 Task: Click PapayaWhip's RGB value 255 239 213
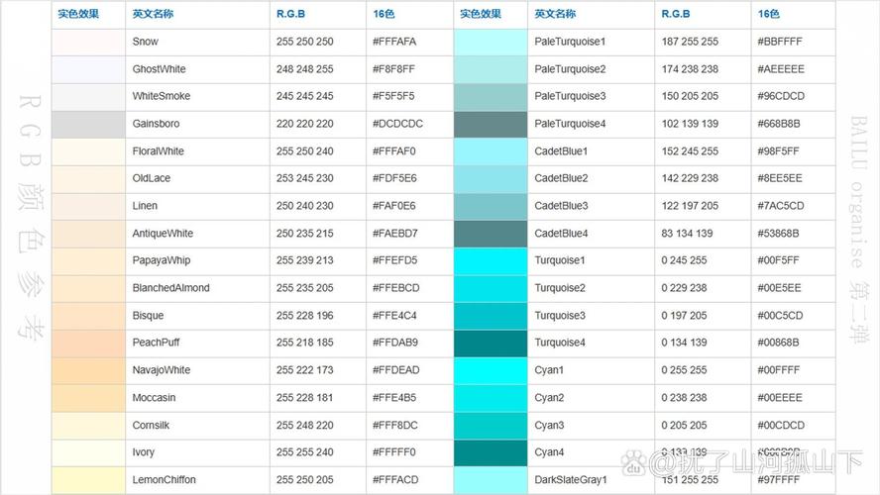click(305, 260)
